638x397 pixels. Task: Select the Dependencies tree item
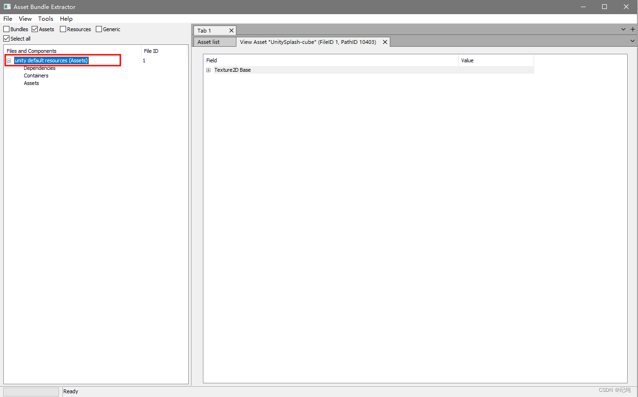[40, 68]
